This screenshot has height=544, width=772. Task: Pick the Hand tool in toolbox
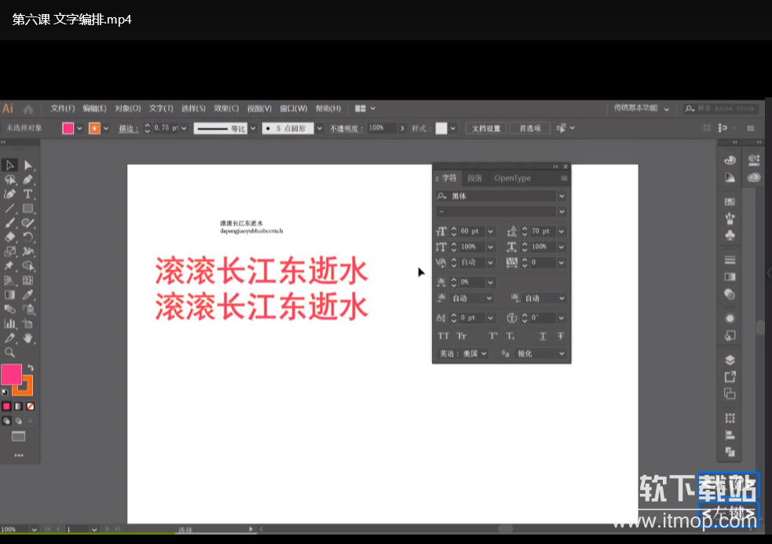pos(28,338)
